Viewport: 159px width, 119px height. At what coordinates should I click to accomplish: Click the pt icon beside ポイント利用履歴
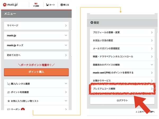9,92
